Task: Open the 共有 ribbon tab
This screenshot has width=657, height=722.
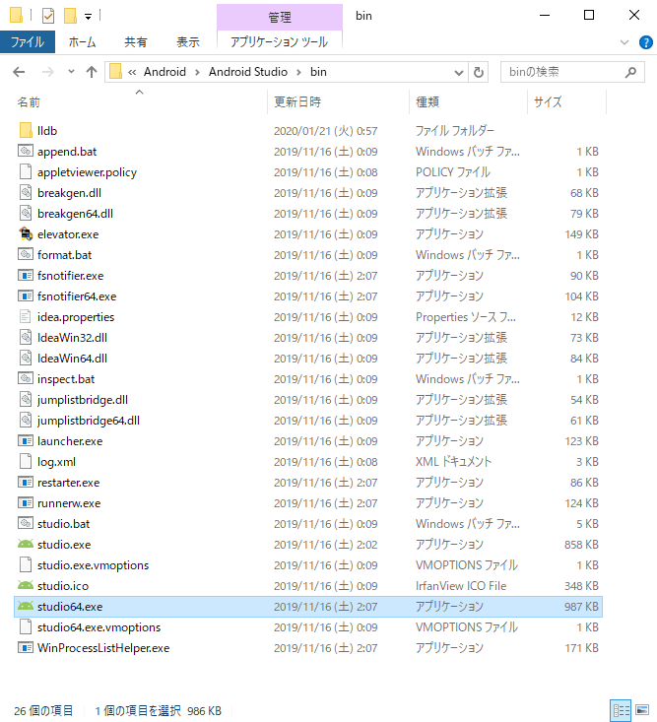Action: click(135, 42)
